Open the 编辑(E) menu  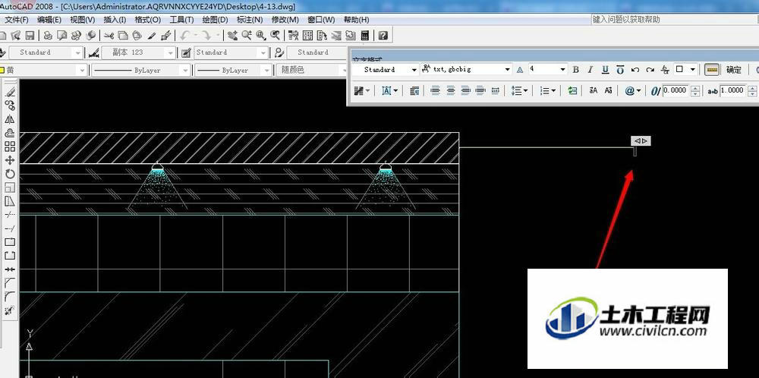click(x=49, y=20)
